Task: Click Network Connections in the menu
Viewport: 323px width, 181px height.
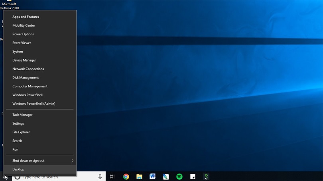Action: tap(40, 69)
